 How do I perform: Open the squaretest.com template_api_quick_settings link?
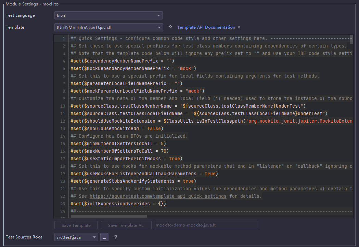(158, 196)
